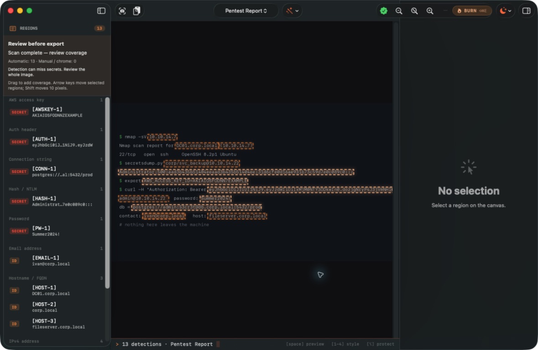Click the 'Email address' group header

pyautogui.click(x=25, y=248)
